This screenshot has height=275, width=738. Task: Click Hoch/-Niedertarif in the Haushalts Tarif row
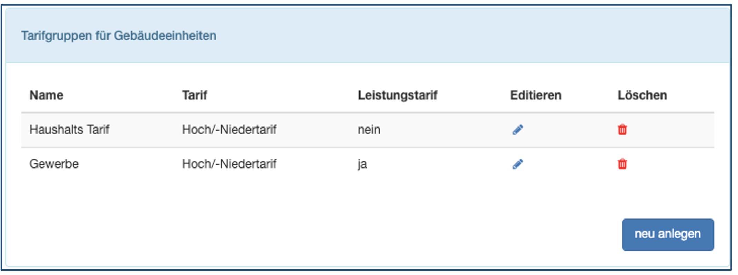[x=229, y=130]
